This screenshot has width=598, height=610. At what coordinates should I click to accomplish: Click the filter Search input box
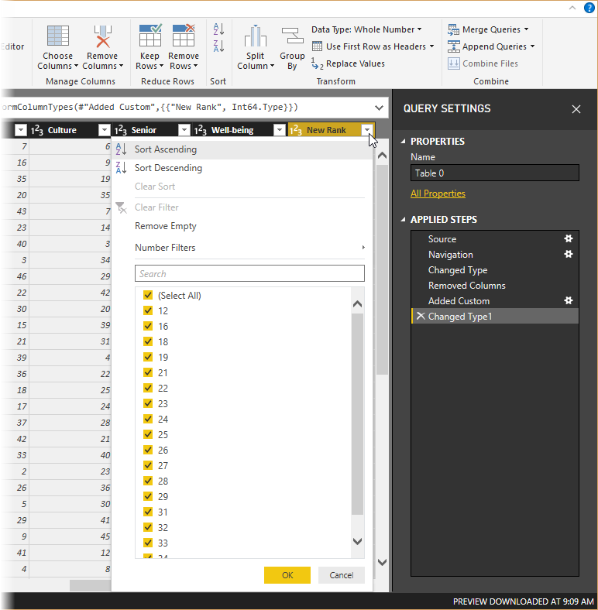point(249,273)
